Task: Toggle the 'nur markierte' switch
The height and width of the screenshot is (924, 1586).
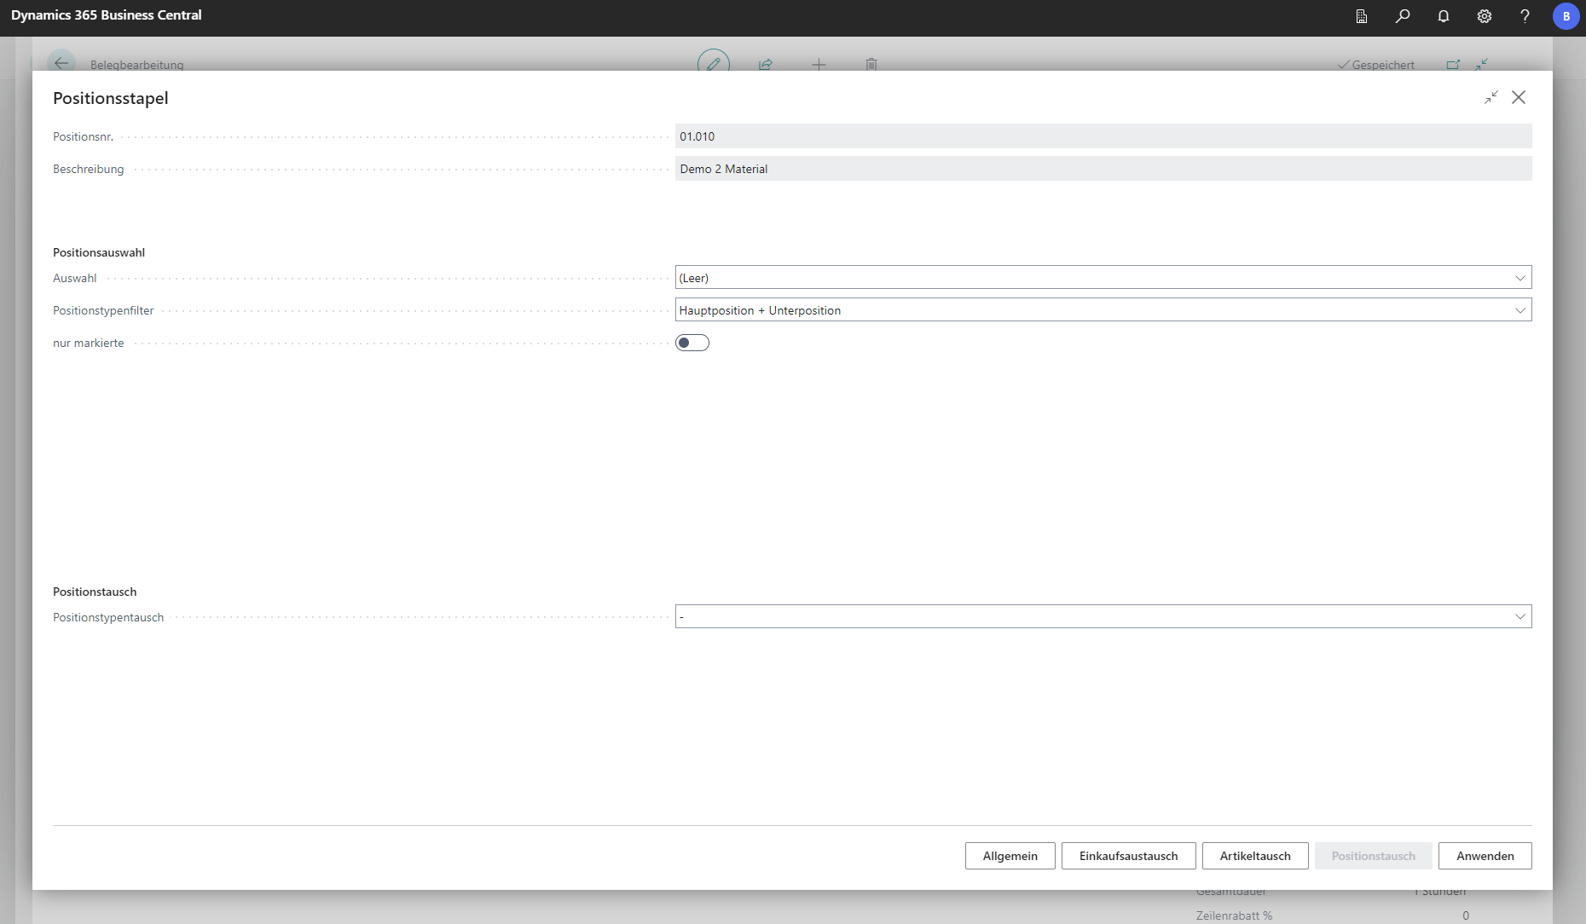Action: pos(692,343)
